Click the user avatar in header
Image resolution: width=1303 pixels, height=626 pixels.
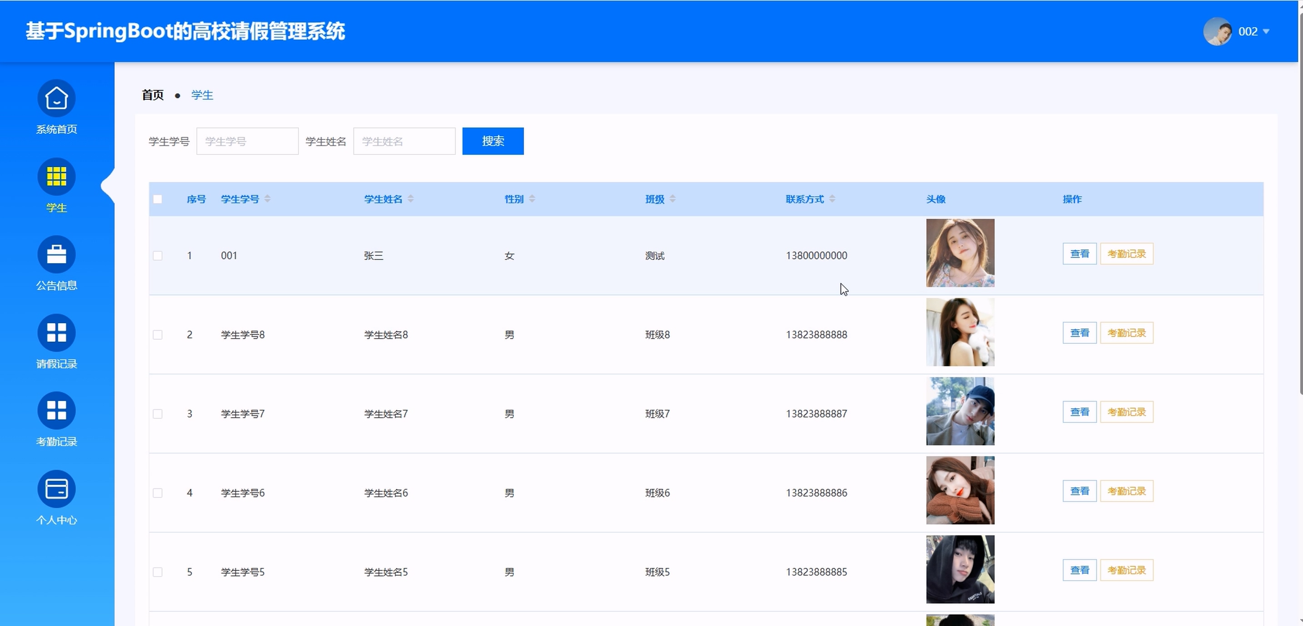pos(1217,31)
